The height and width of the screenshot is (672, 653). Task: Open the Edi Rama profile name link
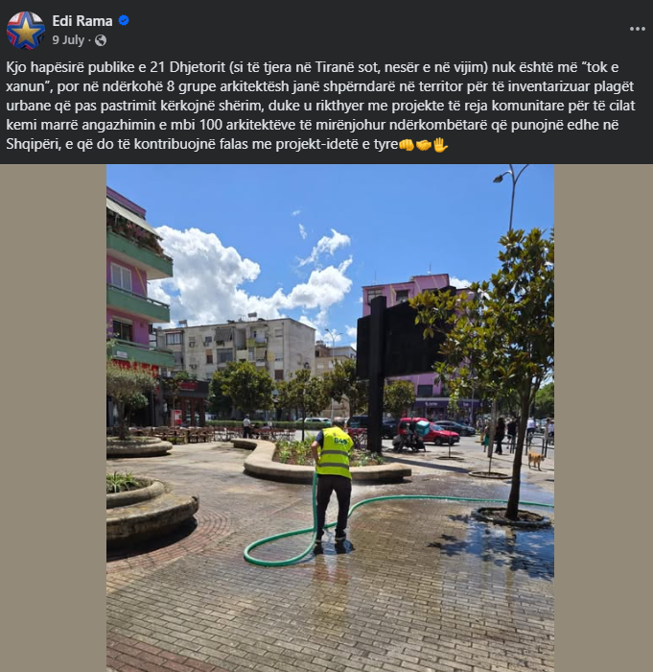82,20
